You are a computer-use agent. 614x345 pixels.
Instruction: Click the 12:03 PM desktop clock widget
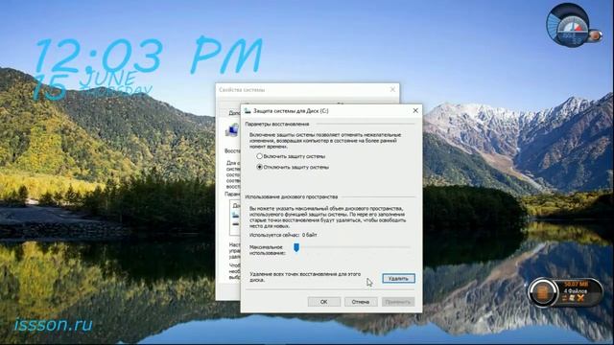pyautogui.click(x=149, y=56)
